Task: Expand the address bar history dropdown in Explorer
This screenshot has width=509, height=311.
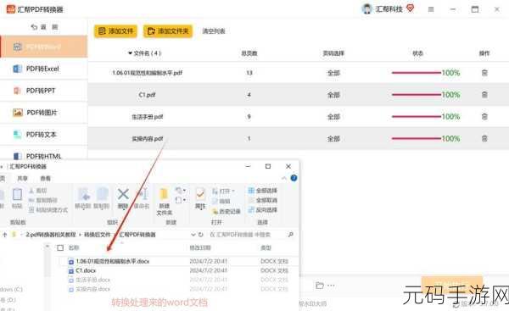Action: pyautogui.click(x=193, y=235)
